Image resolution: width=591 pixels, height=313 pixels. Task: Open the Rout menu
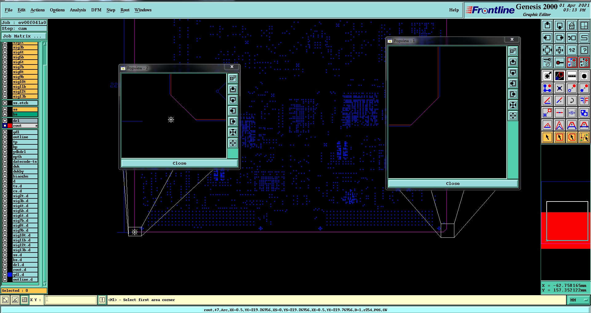[125, 10]
